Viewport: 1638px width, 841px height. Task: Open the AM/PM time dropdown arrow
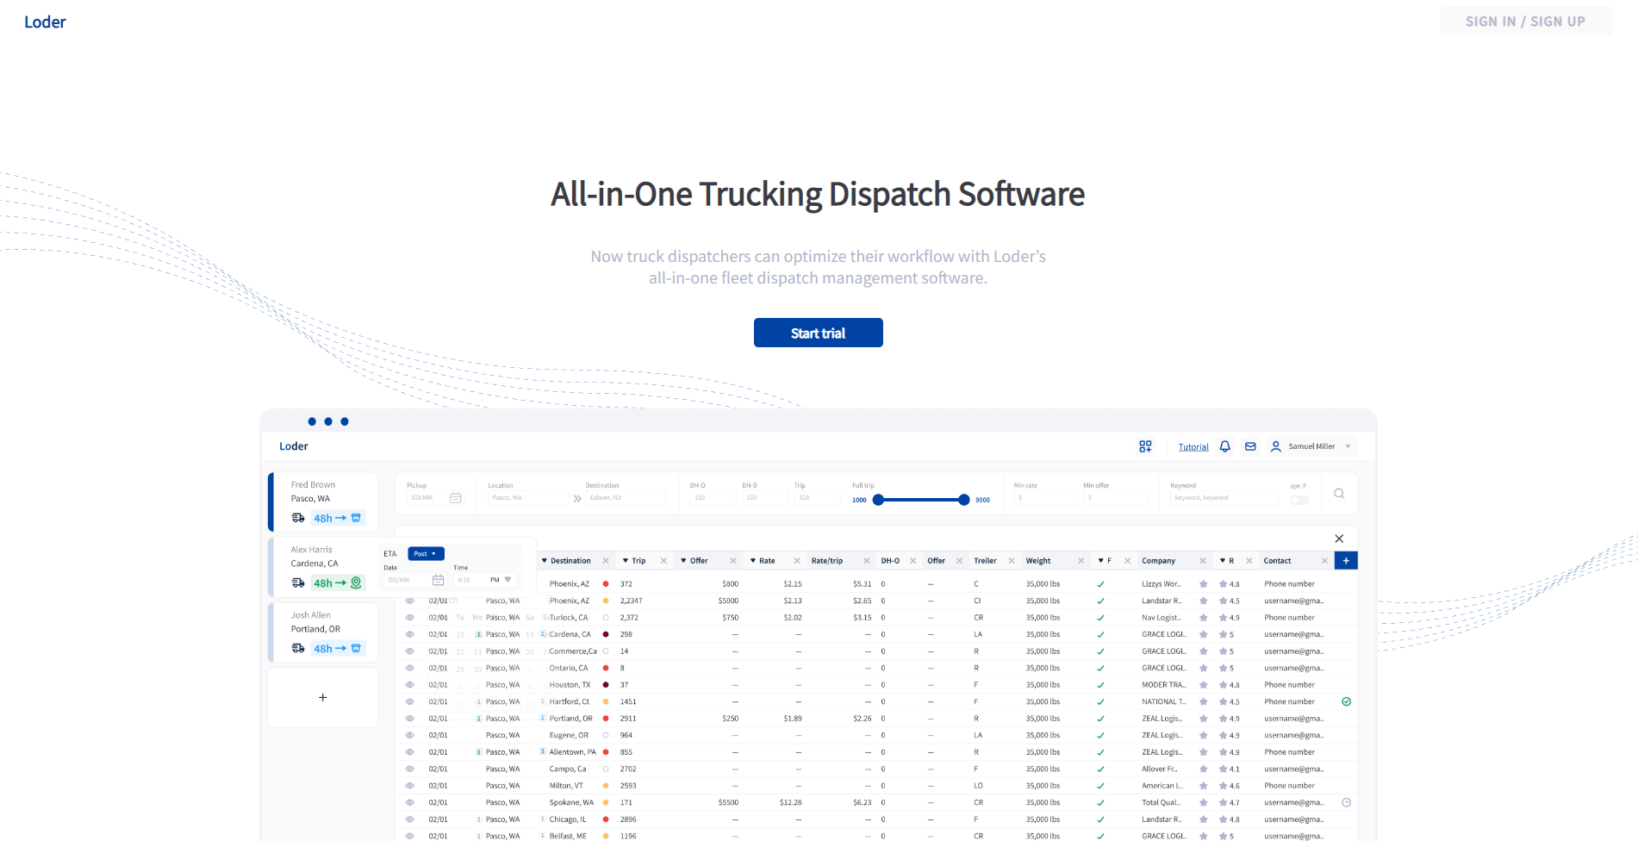click(508, 580)
